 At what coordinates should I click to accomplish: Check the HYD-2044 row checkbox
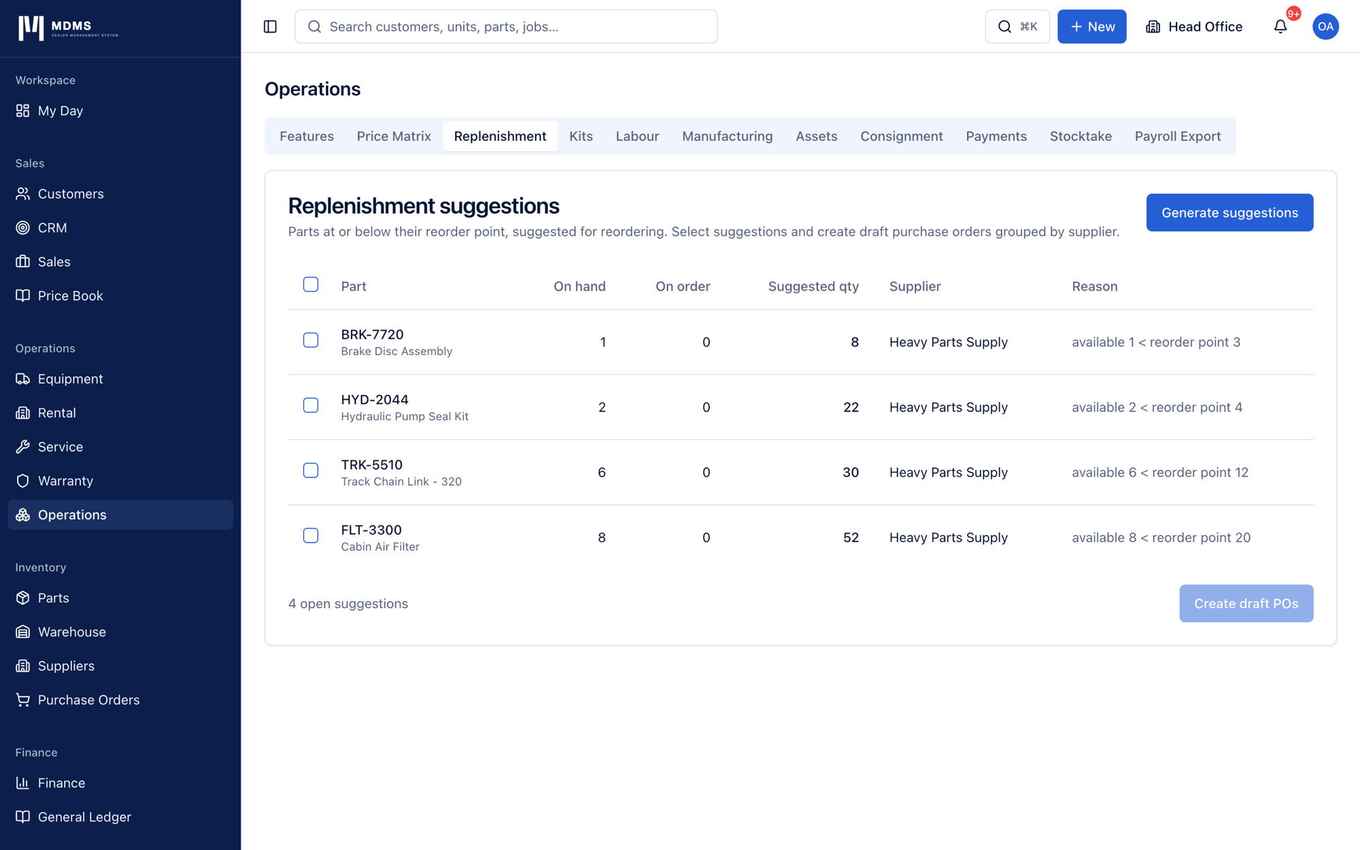311,405
